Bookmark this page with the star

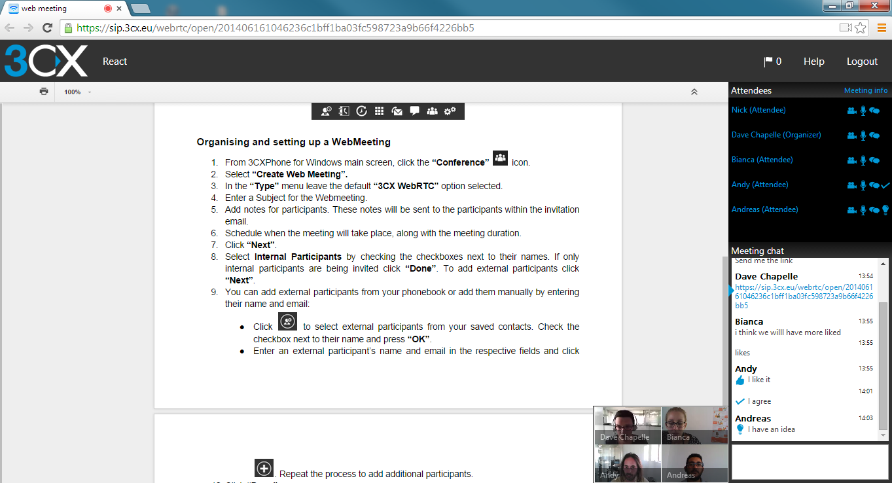(861, 28)
